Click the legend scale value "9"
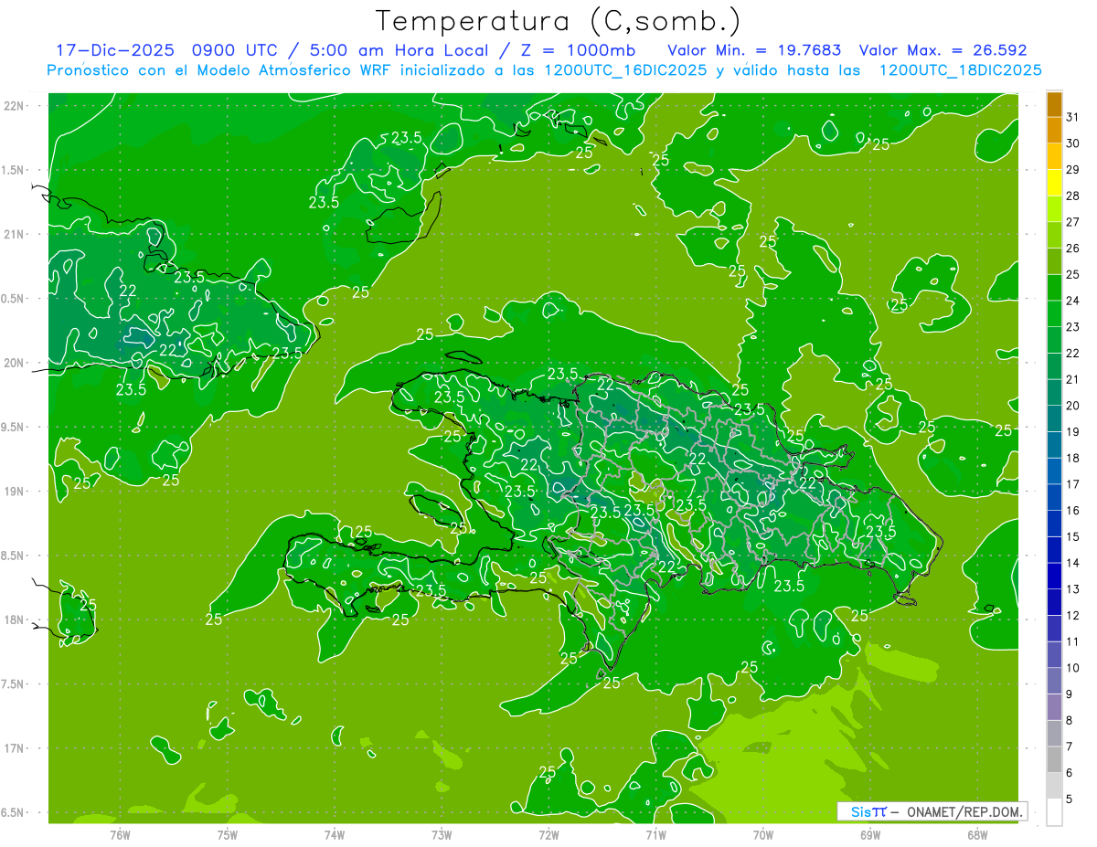Image resolution: width=1097 pixels, height=847 pixels. (x=1070, y=694)
